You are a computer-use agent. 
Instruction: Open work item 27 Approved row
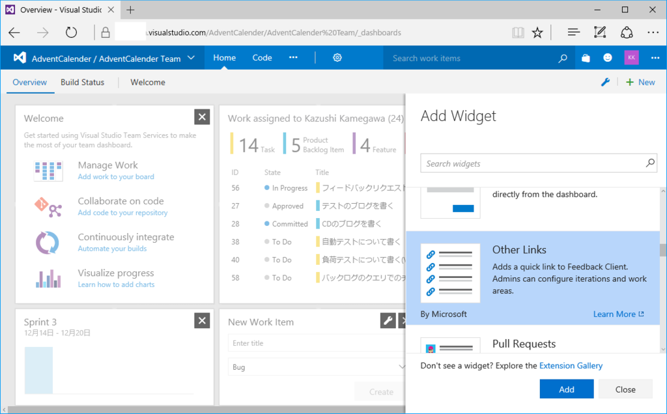click(x=317, y=206)
